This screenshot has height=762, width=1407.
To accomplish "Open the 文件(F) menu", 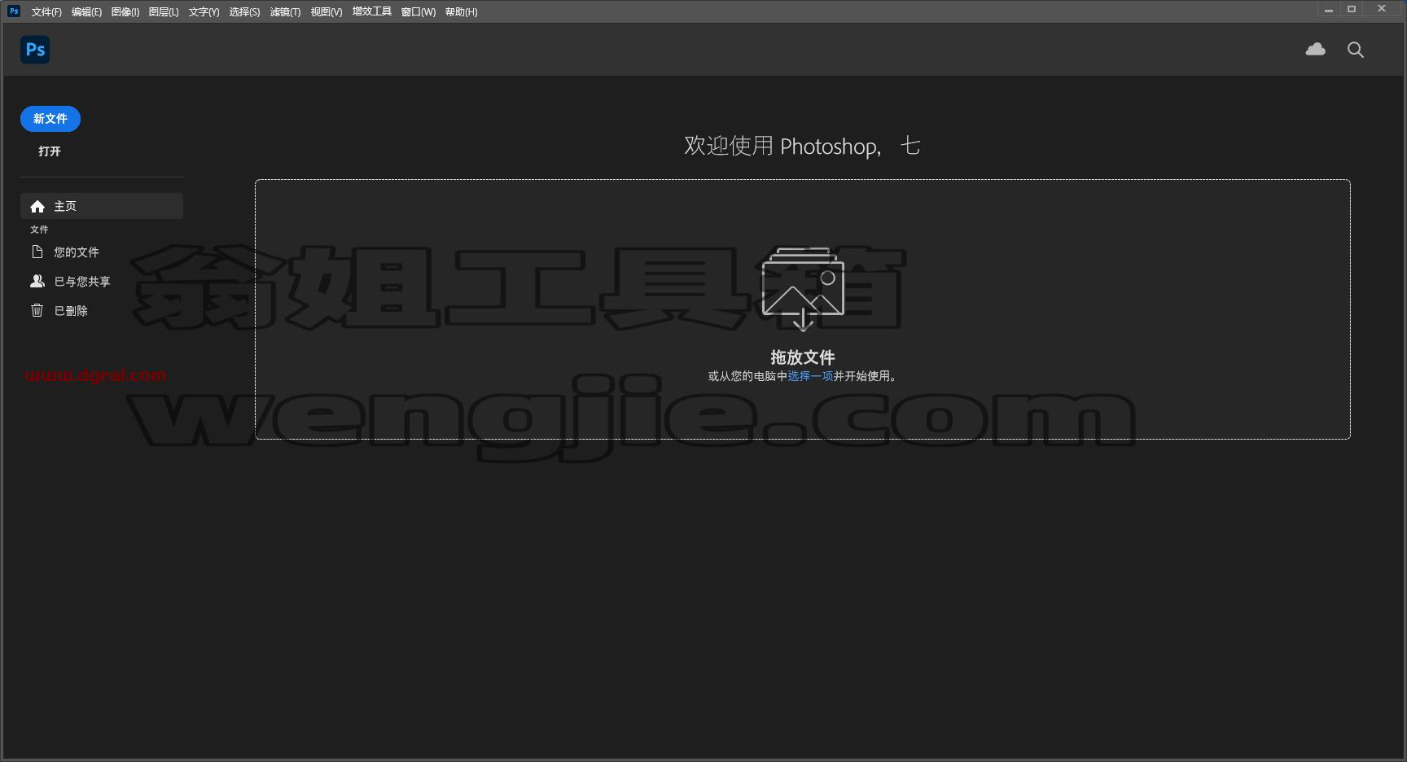I will pyautogui.click(x=46, y=12).
